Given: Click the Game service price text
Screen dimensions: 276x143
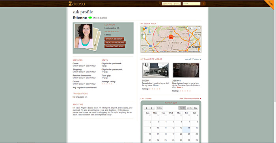Looking at the screenshot, I should tap(84, 66).
